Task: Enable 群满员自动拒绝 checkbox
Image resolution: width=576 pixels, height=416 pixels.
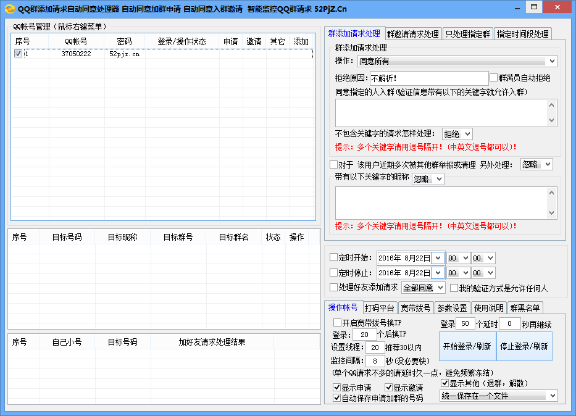Action: 493,78
